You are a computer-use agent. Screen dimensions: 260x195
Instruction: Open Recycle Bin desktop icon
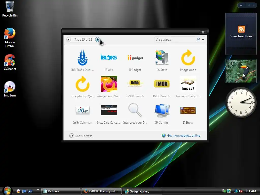[10, 9]
